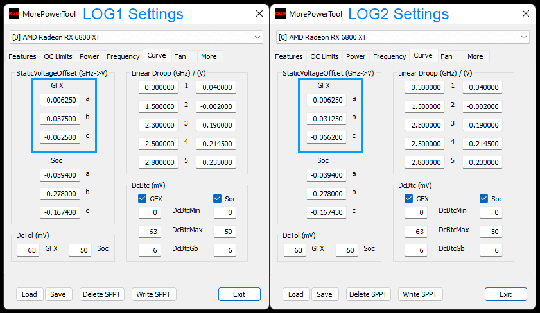The image size is (540, 313).
Task: Switch to Features tab in LOG2 window
Action: (x=289, y=56)
